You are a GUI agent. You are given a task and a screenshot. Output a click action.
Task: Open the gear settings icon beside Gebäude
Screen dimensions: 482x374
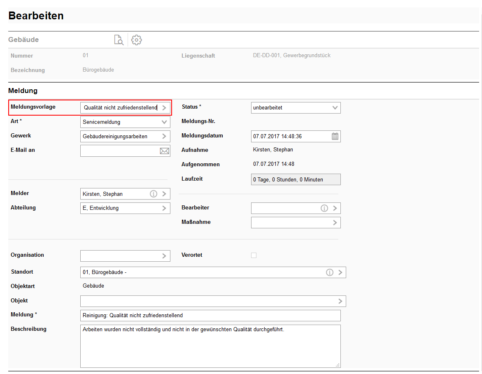point(136,40)
